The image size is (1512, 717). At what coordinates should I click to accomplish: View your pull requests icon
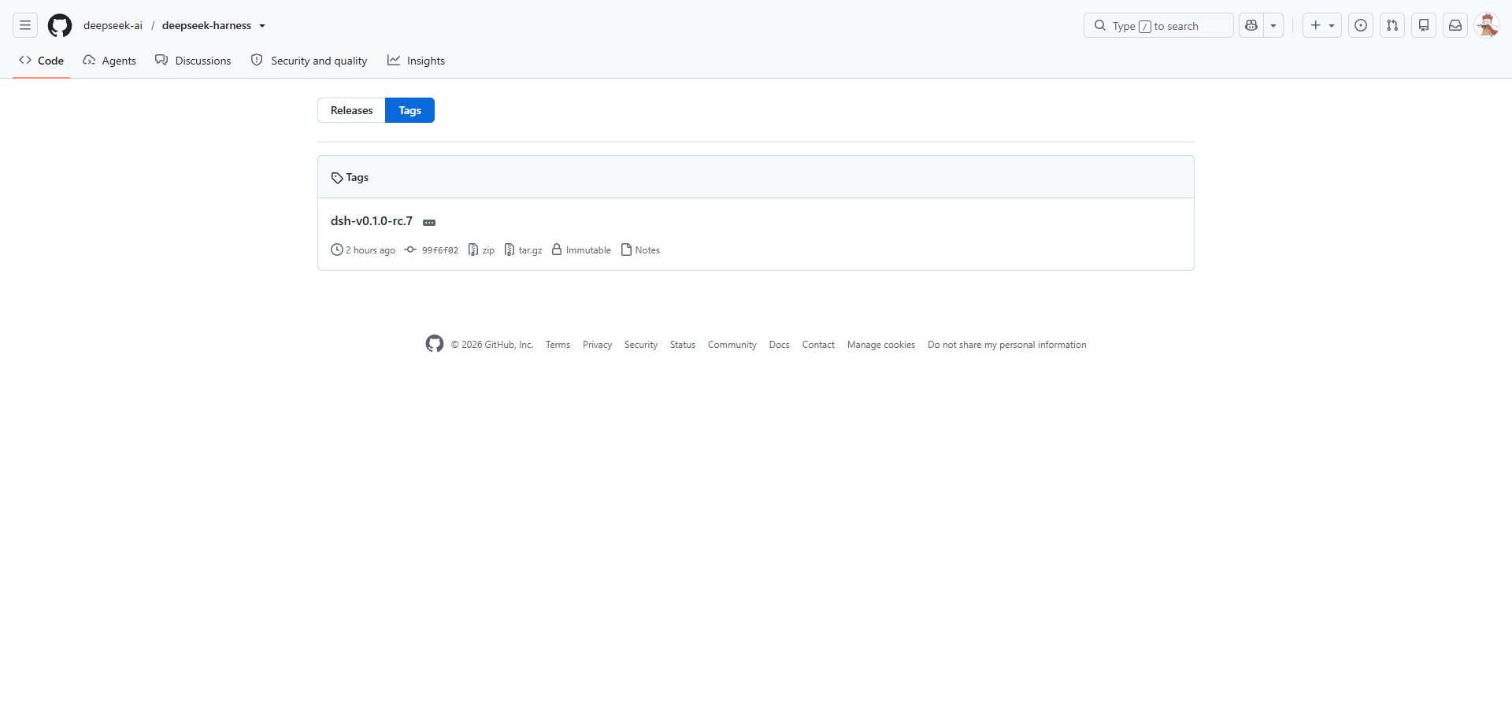tap(1392, 25)
